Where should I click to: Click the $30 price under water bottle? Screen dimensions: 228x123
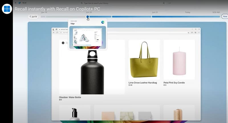coord(60,100)
